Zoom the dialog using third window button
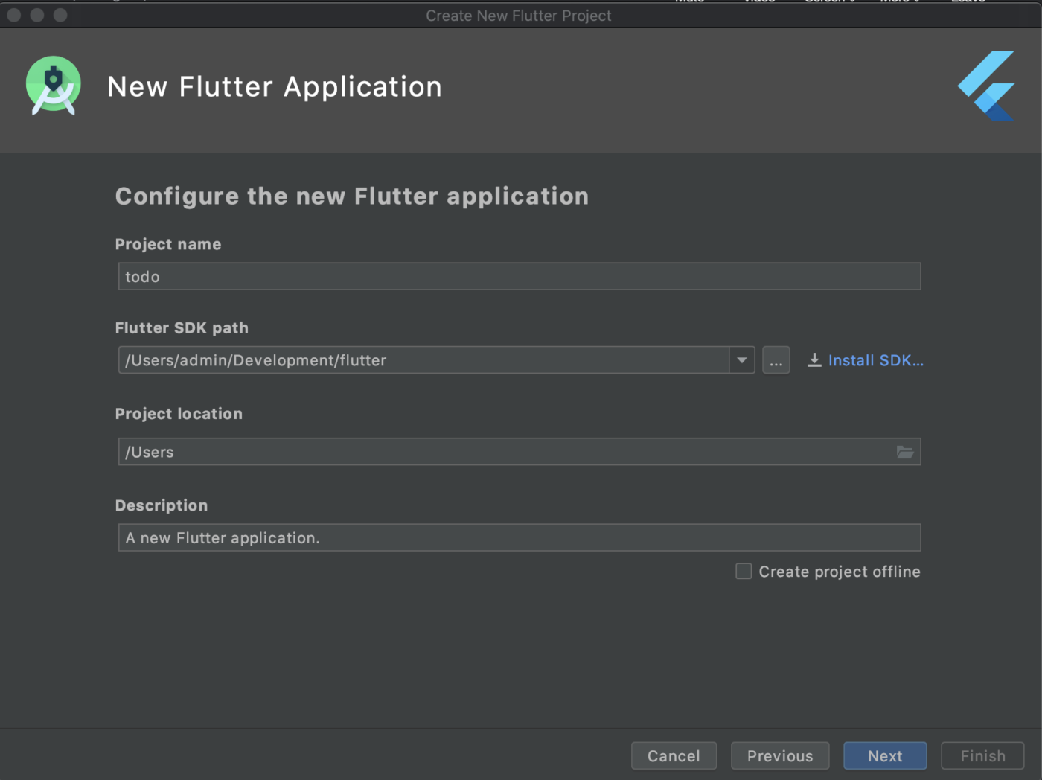The image size is (1042, 780). [x=61, y=15]
